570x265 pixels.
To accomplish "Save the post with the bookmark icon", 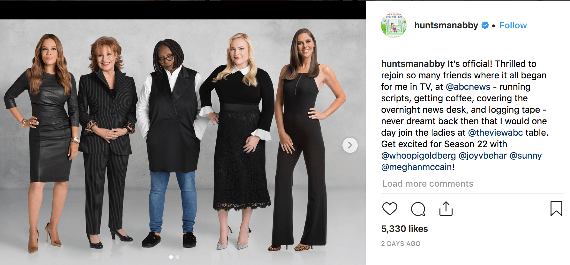I will pos(556,209).
